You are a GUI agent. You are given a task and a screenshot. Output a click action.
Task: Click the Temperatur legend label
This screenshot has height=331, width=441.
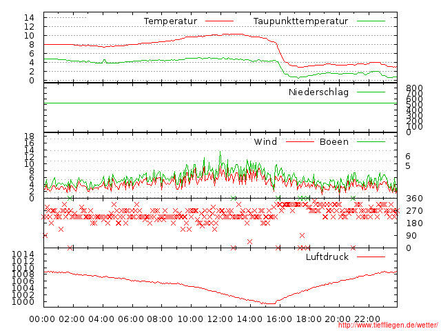click(x=170, y=21)
